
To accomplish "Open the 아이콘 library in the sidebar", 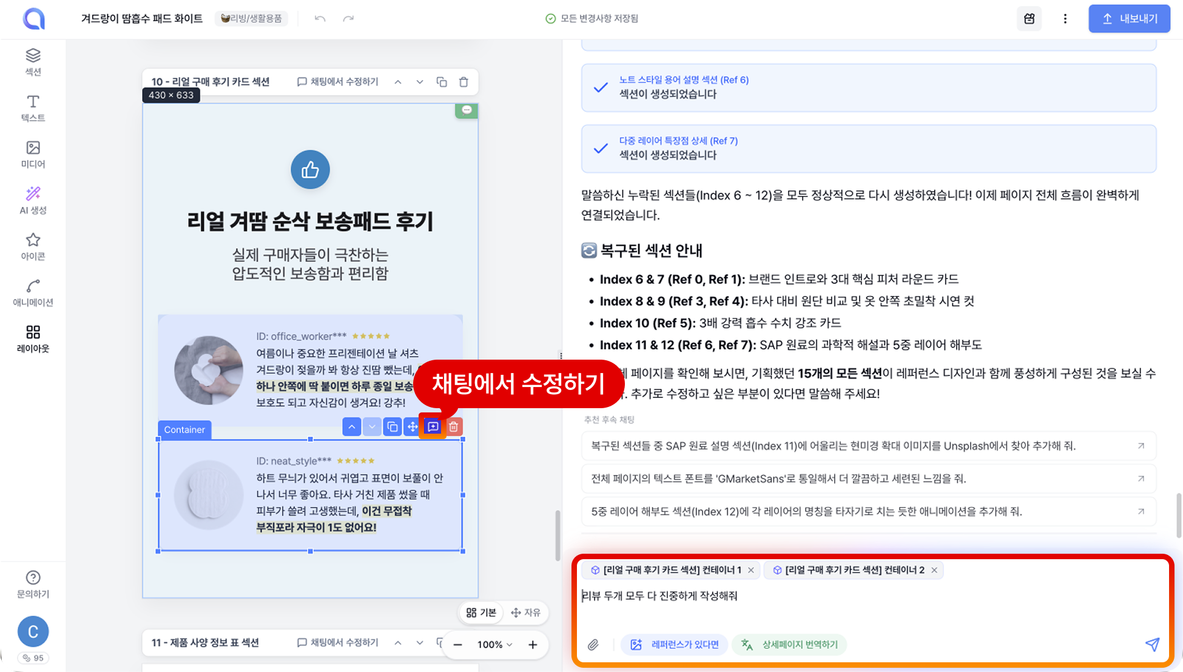I will pyautogui.click(x=33, y=246).
